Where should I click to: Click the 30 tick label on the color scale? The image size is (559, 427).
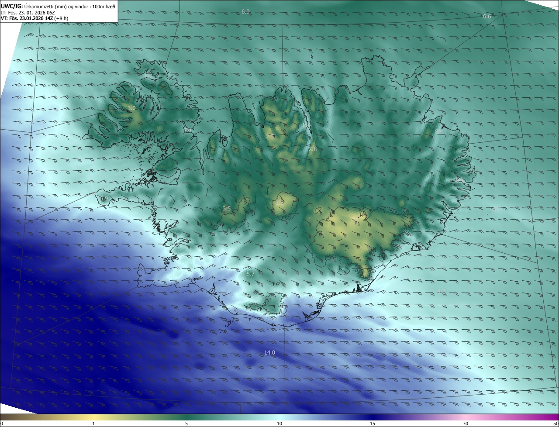point(466,424)
